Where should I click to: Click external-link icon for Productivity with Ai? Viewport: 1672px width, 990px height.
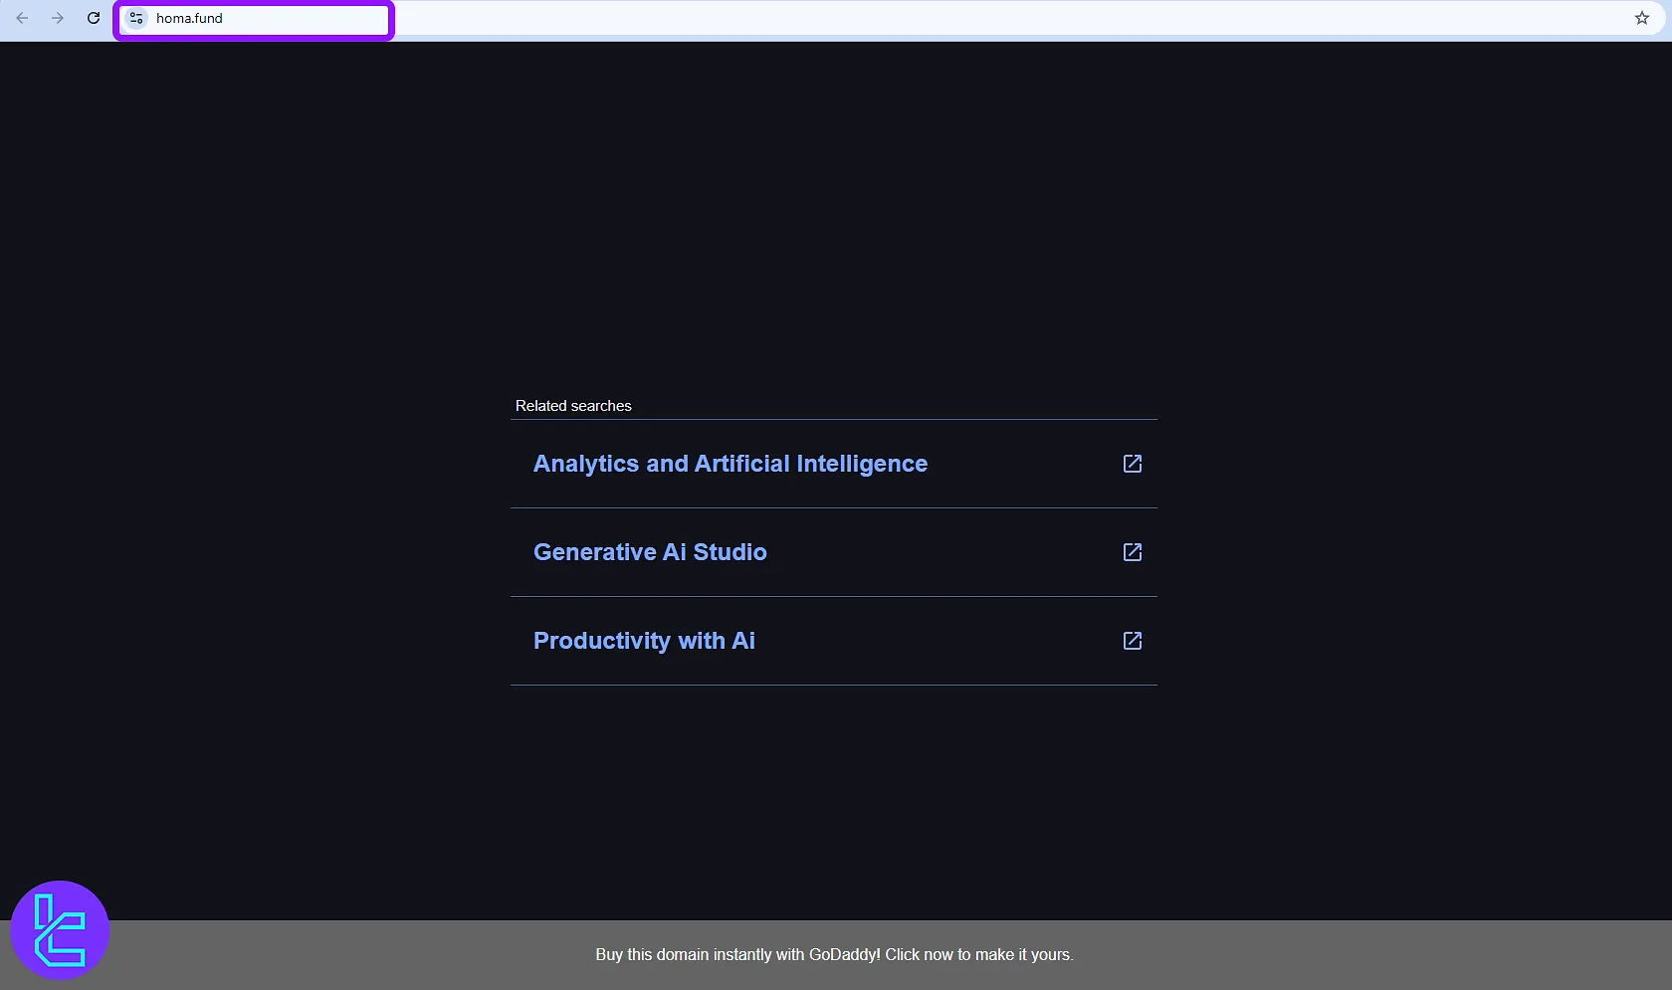[1132, 641]
